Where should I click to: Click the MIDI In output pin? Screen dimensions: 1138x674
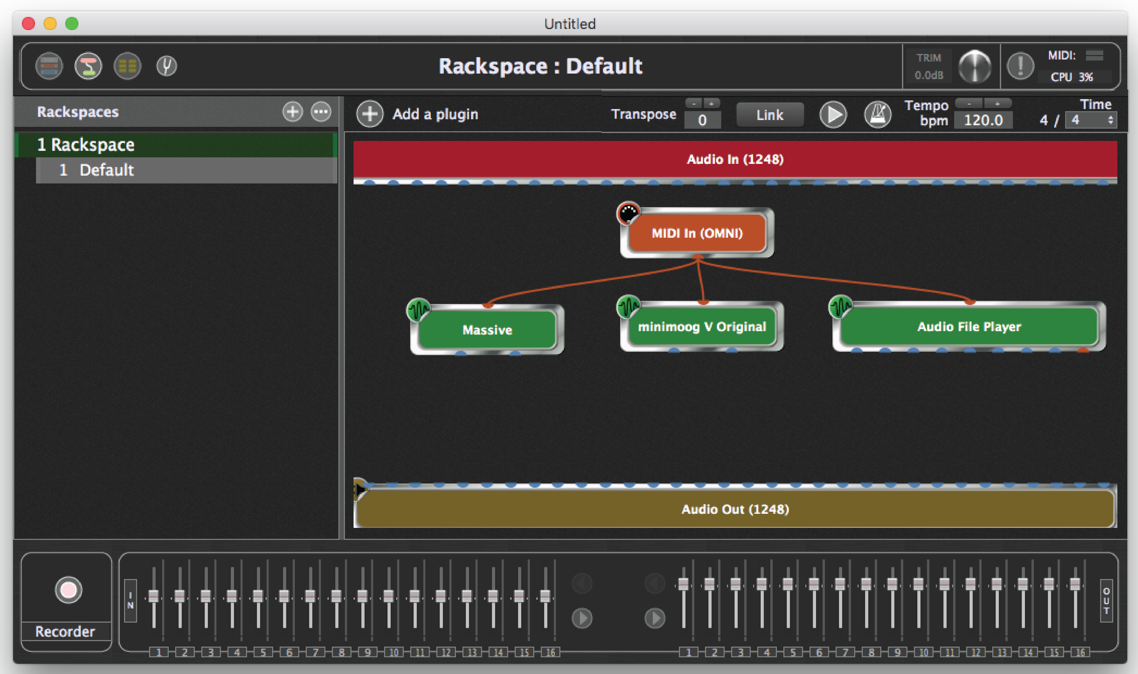coord(698,258)
